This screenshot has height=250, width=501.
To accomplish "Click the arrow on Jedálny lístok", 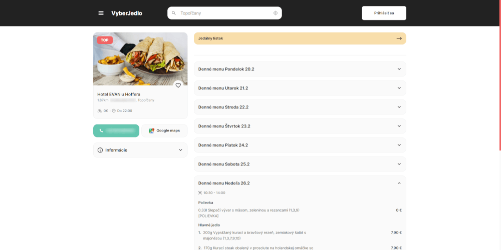I will tap(399, 38).
